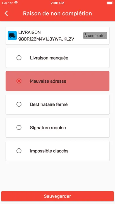Tap the battery indicator icon

tap(110, 3)
